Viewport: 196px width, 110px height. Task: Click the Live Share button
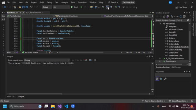tap(181, 7)
